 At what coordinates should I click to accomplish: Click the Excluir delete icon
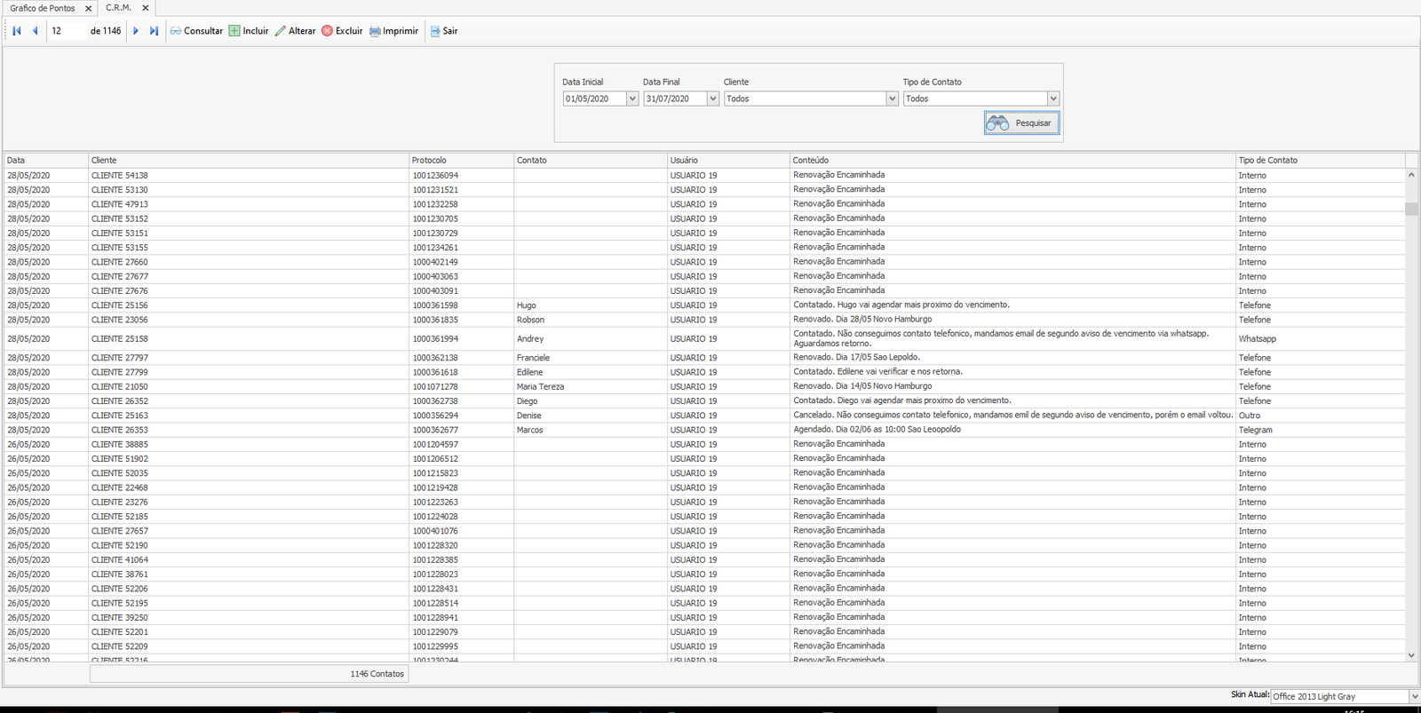pos(327,31)
